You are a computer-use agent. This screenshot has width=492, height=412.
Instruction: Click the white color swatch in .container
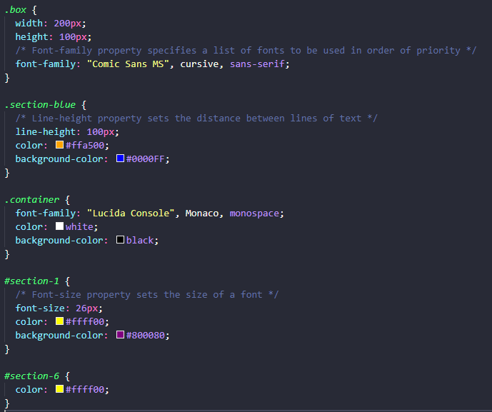pos(59,226)
